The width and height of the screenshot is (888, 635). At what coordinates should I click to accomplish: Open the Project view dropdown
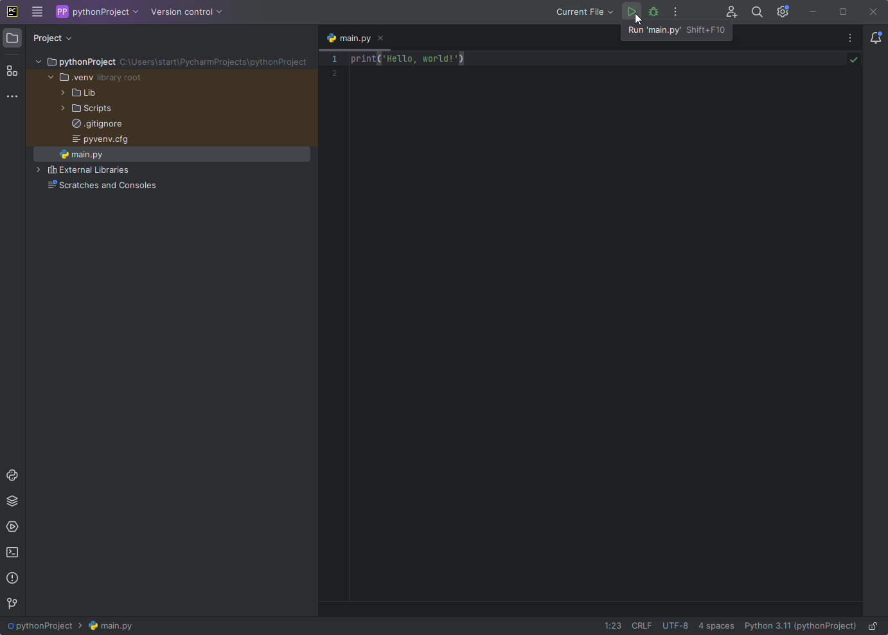click(53, 38)
